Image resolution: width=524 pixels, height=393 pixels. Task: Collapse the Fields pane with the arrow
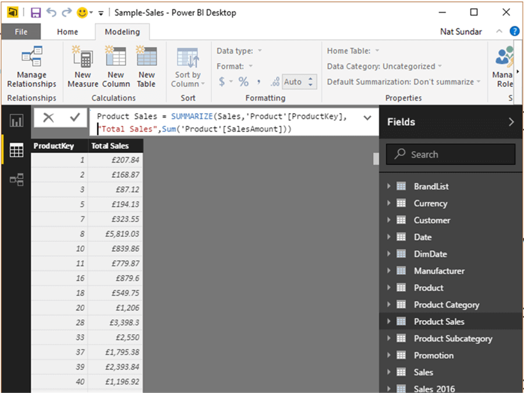(511, 122)
